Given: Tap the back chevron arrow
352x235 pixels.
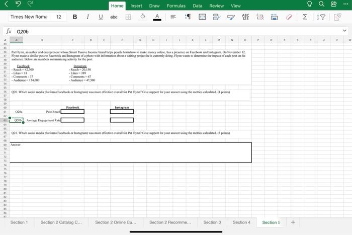Looking at the screenshot, I should pyautogui.click(x=6, y=4).
